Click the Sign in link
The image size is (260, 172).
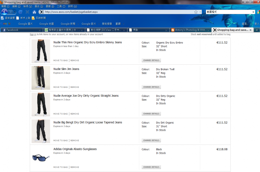pos(33,34)
